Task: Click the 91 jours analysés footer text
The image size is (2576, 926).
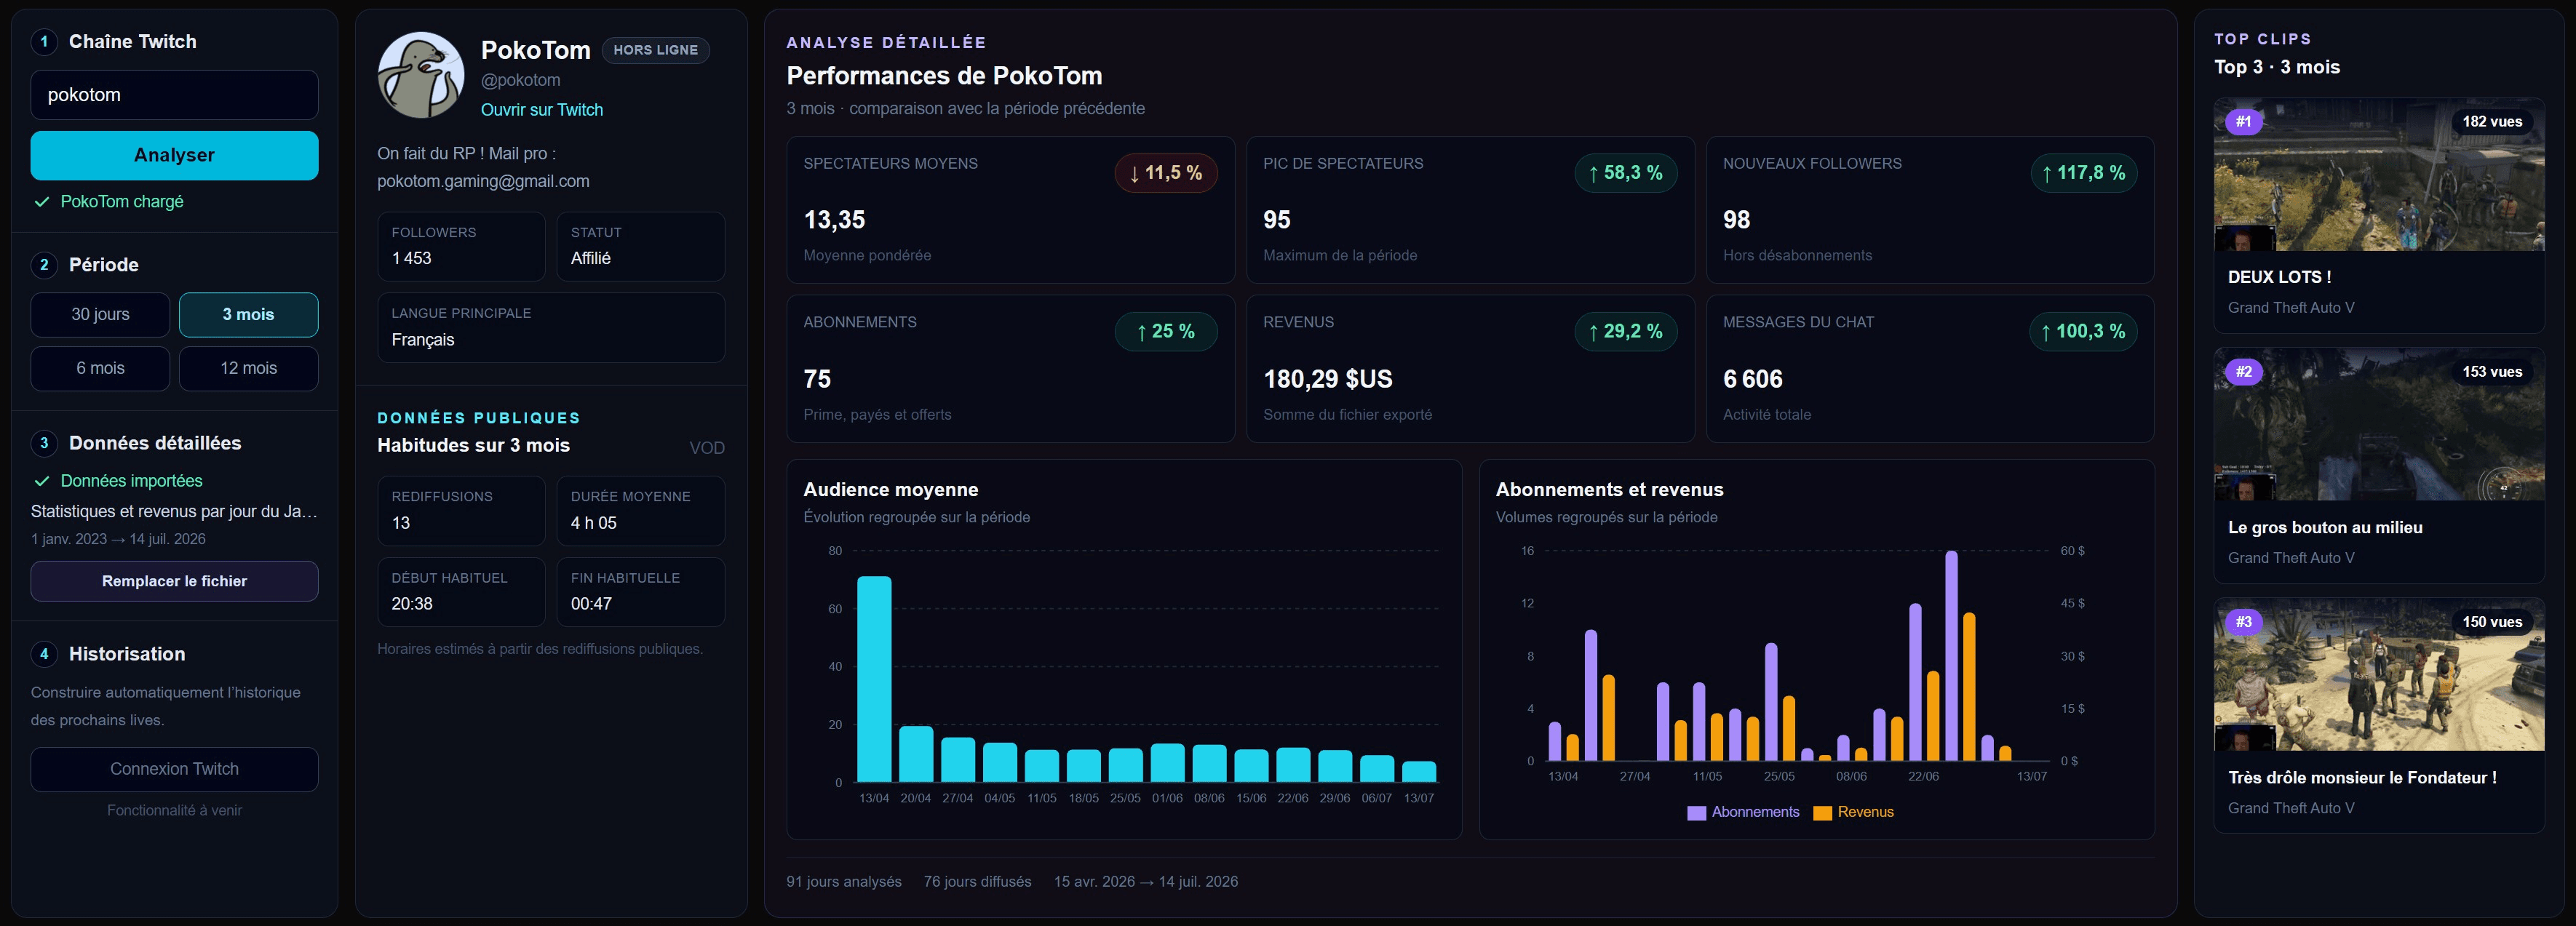Action: [x=844, y=882]
